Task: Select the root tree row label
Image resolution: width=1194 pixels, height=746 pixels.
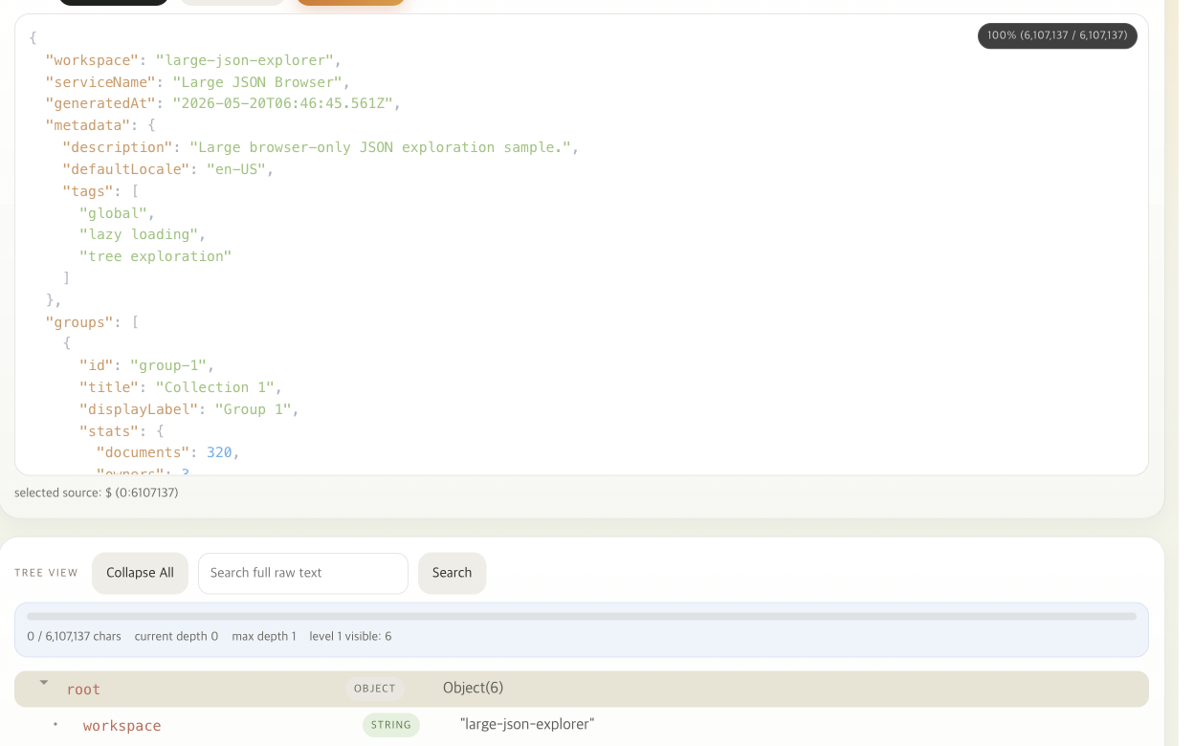Action: pyautogui.click(x=83, y=689)
